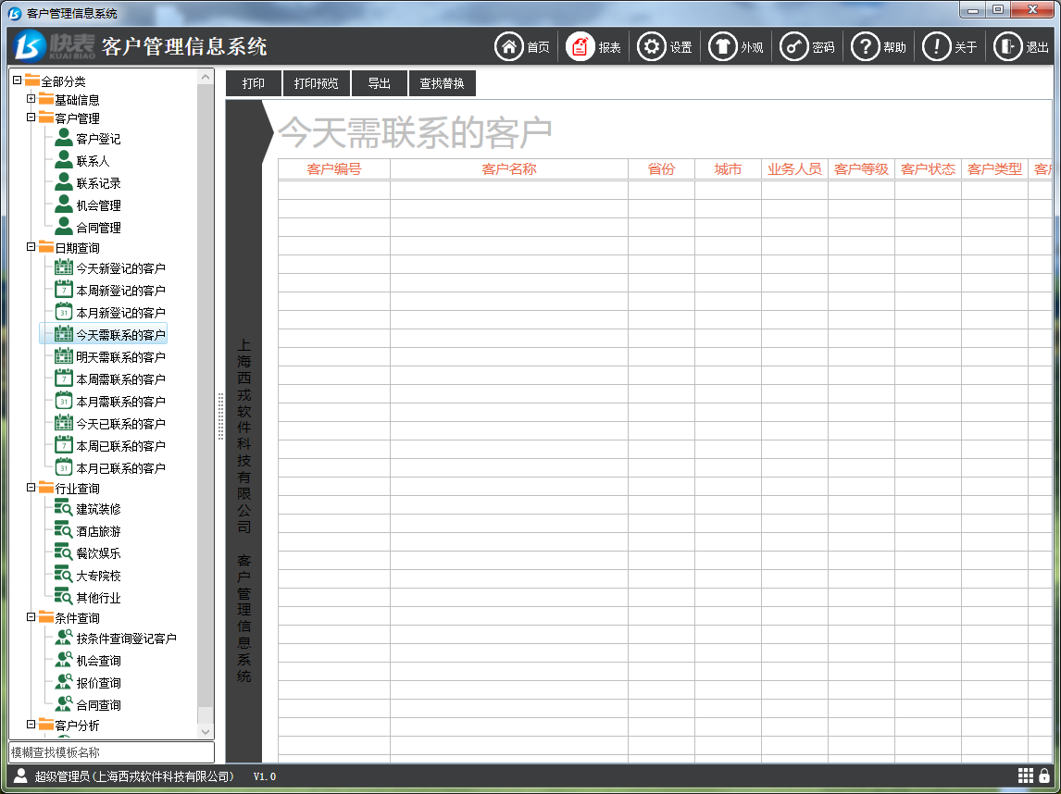Select 其他行业 tree item
Image resolution: width=1061 pixels, height=794 pixels.
(x=98, y=598)
